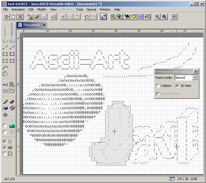This screenshot has width=206, height=183.
Task: Select the green generic ellipse tool
Action: [x=5, y=61]
